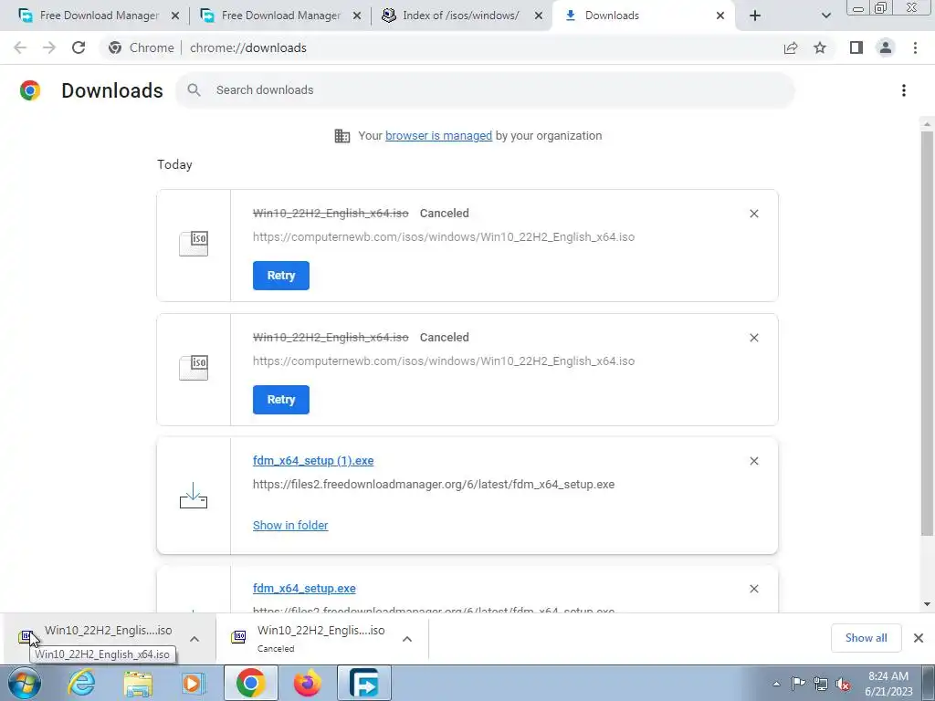Click the ISO file icon of first canceled download

pos(194,244)
